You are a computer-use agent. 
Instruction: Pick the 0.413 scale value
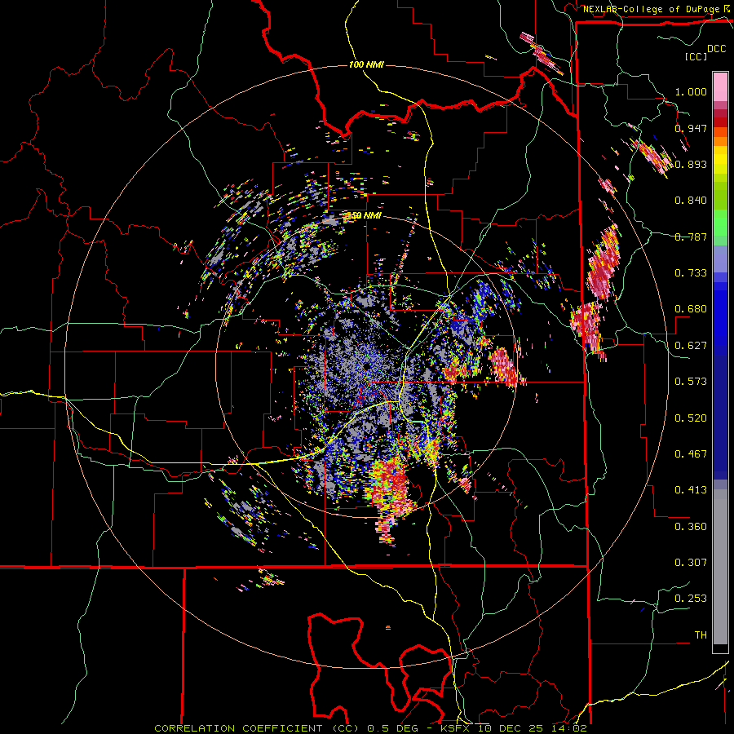(x=691, y=490)
